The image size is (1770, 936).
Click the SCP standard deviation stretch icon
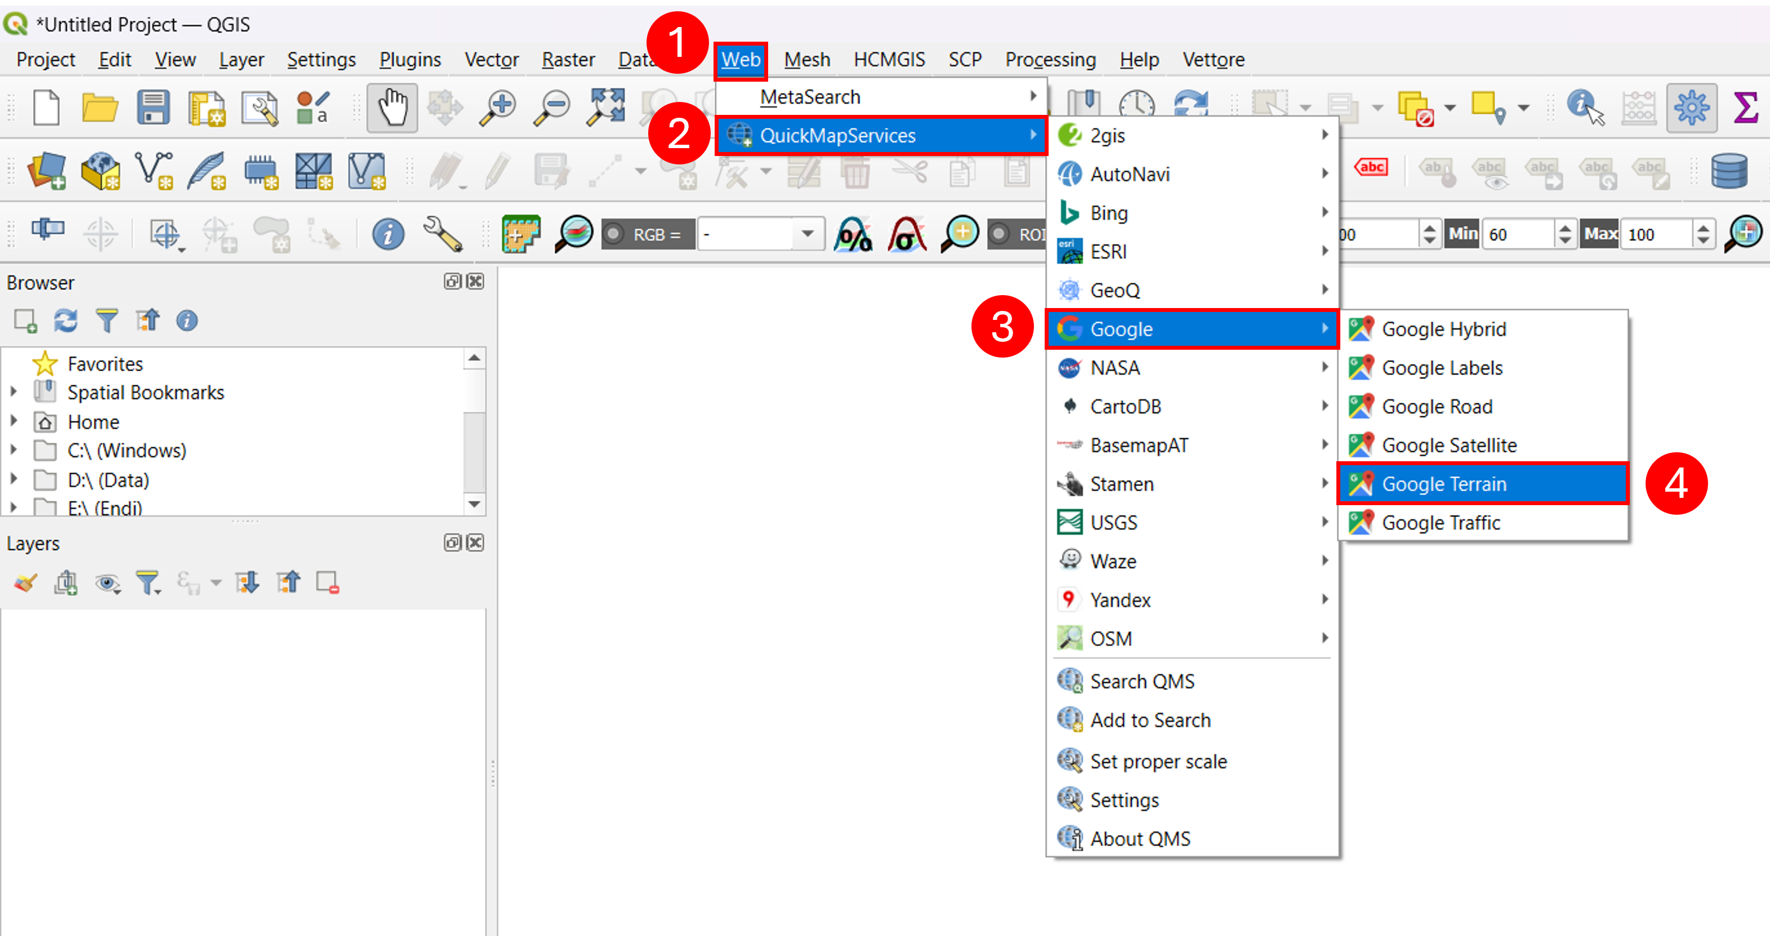coord(906,234)
